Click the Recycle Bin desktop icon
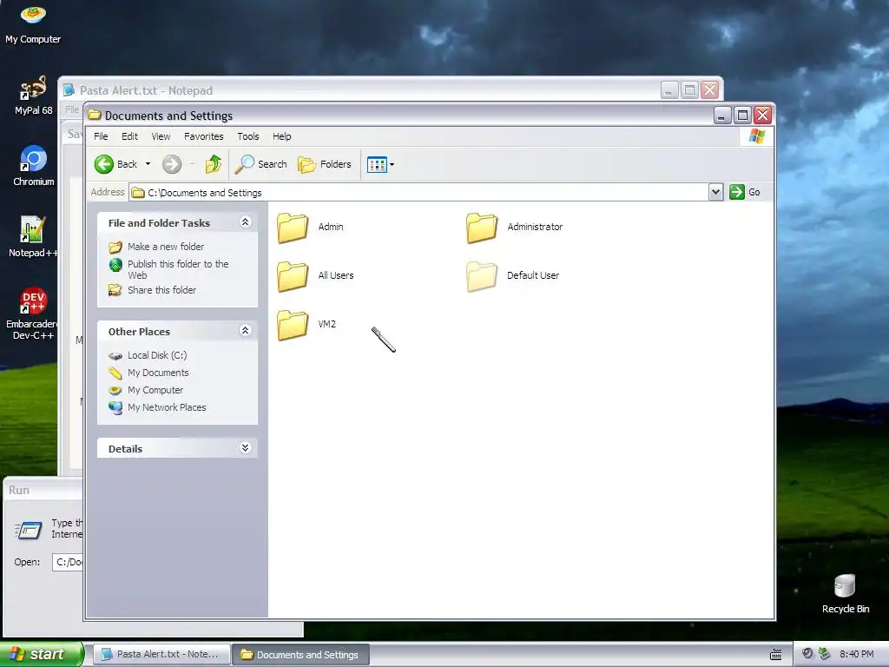The width and height of the screenshot is (889, 667). pyautogui.click(x=846, y=593)
